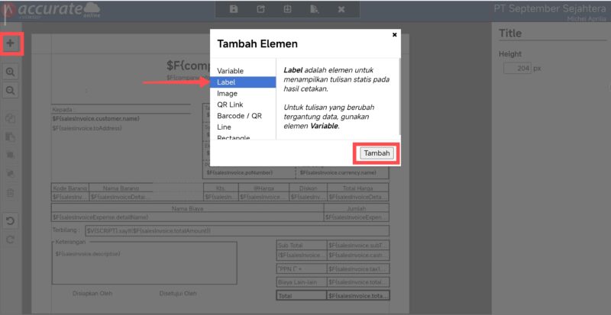The width and height of the screenshot is (611, 315).
Task: Select Label in the element list
Action: point(244,82)
